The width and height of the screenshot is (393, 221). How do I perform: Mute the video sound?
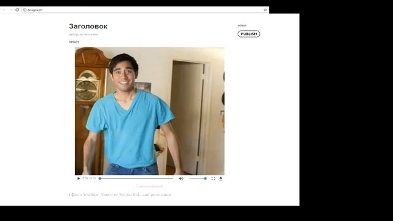[x=181, y=179]
